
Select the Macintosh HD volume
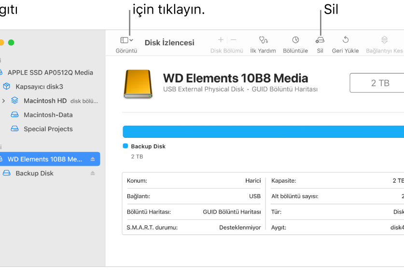click(x=45, y=101)
